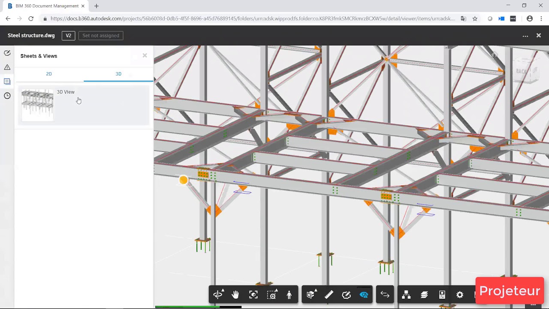Viewport: 549px width, 309px height.
Task: Switch to the 3D tab
Action: [118, 74]
